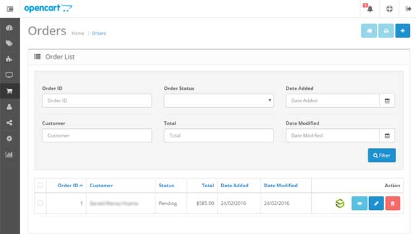The height and width of the screenshot is (234, 416).
Task: Click the logout icon
Action: pyautogui.click(x=409, y=9)
